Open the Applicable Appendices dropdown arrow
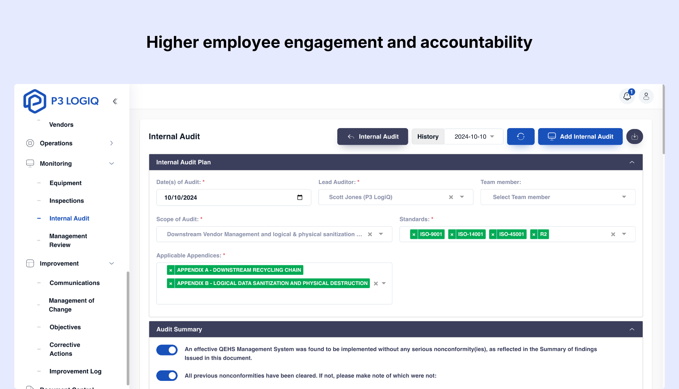The height and width of the screenshot is (389, 679). coord(384,283)
